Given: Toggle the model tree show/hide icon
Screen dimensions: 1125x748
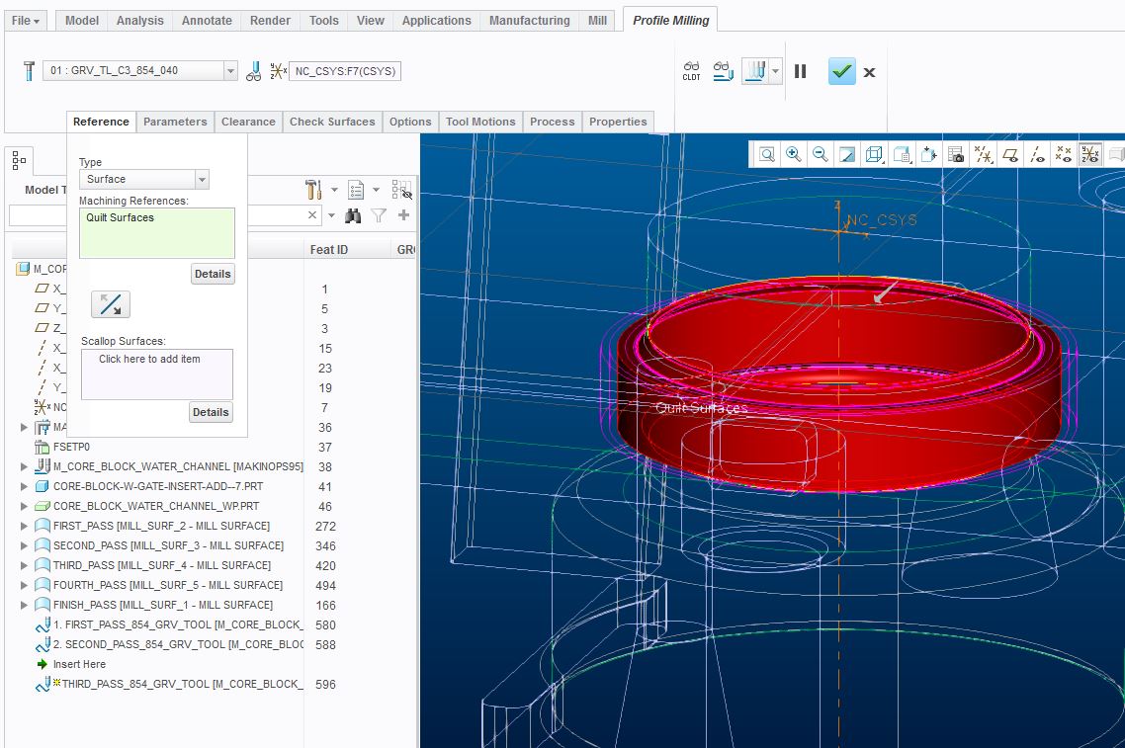Looking at the screenshot, I should pyautogui.click(x=401, y=190).
